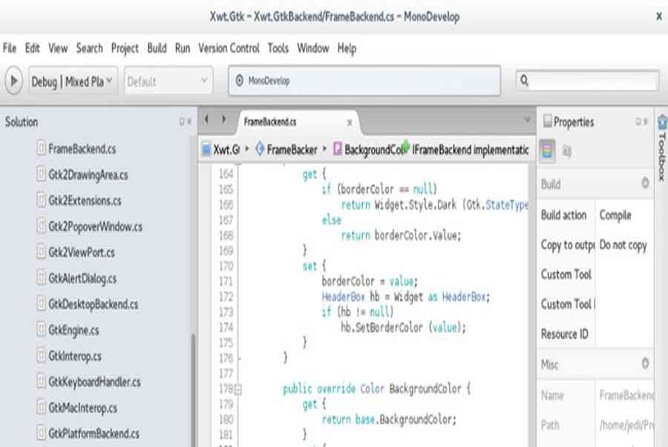The width and height of the screenshot is (668, 447).
Task: Click the Run play button in toolbar
Action: (x=13, y=81)
